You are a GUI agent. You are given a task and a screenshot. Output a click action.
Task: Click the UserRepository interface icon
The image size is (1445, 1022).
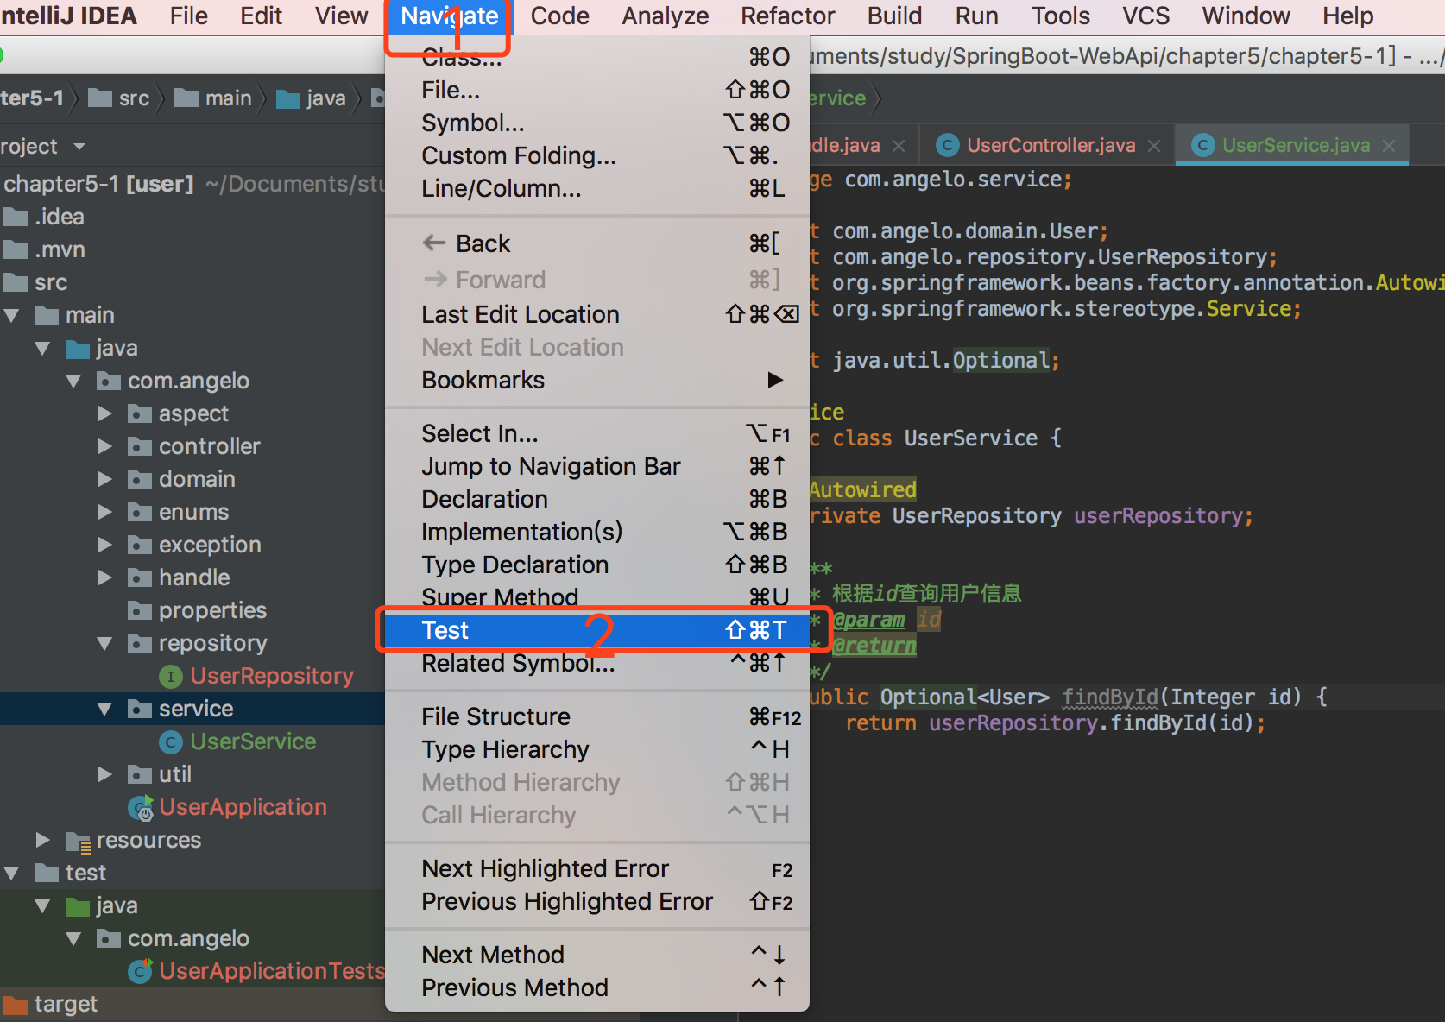tap(170, 677)
